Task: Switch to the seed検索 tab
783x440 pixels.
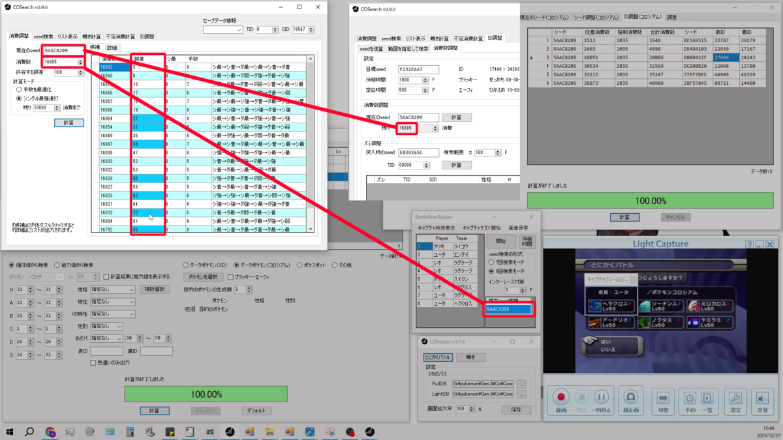Action: 43,37
